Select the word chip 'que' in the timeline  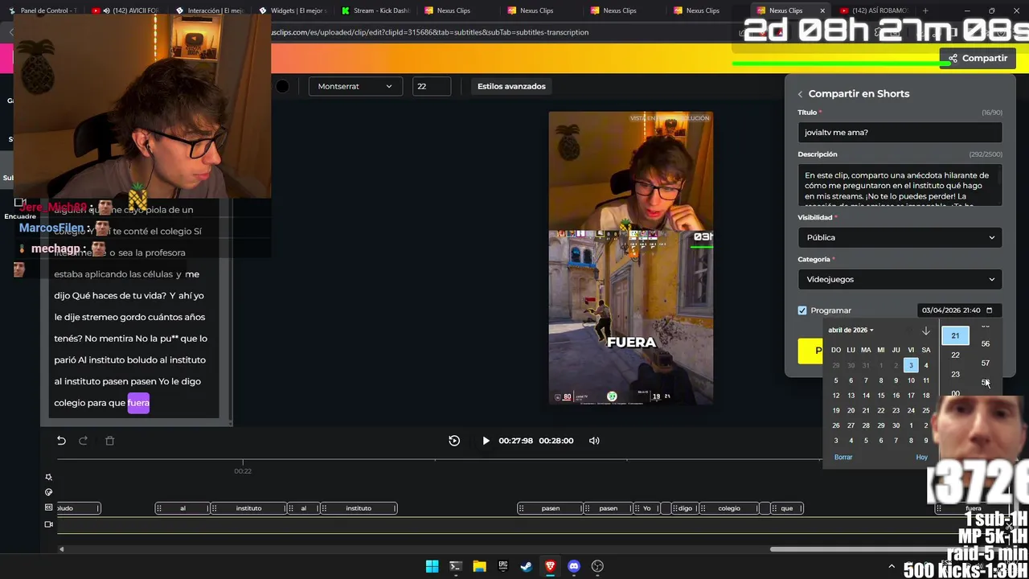coord(786,508)
